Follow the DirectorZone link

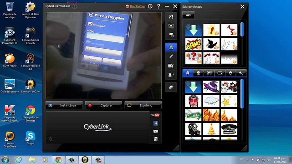pos(138,6)
